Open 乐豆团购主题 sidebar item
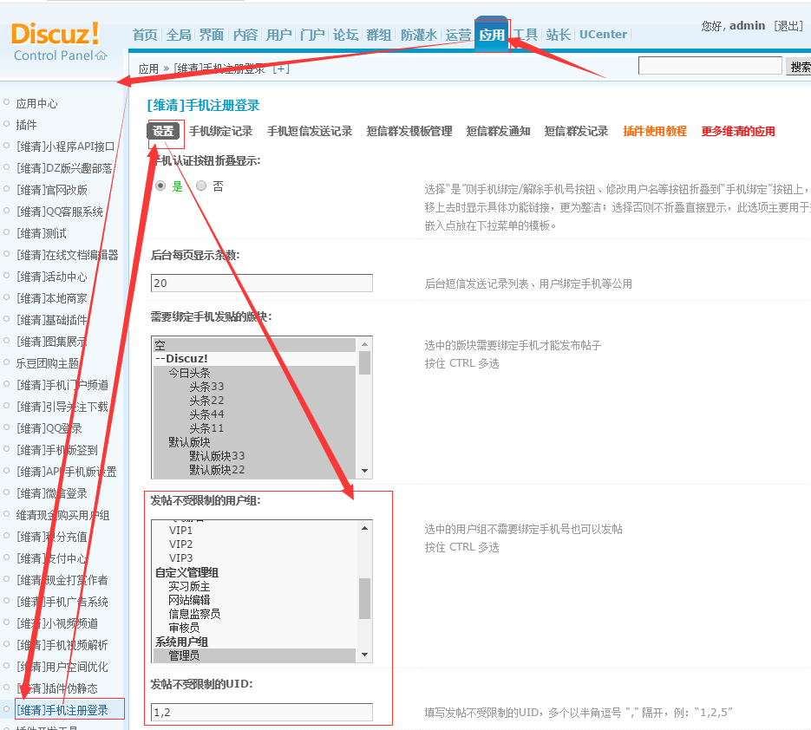Screen dimensions: 811x730 48,363
